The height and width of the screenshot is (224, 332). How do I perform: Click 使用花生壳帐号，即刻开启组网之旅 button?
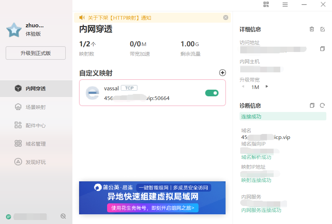coord(153,208)
